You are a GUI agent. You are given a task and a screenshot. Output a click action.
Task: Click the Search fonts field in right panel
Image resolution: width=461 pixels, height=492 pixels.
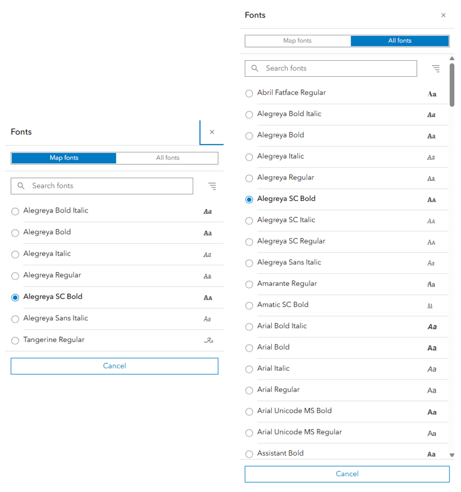click(337, 68)
